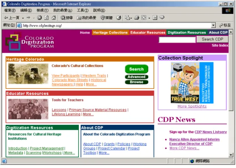Open the Lifelong Learning link
Screen dimensions: 236x168
click(66, 114)
